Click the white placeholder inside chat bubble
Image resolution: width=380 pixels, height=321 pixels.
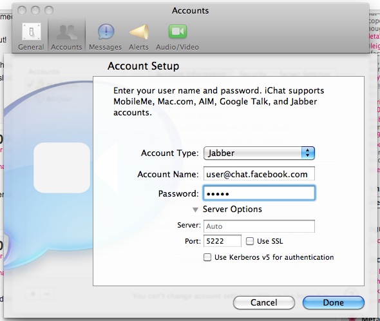tap(62, 168)
